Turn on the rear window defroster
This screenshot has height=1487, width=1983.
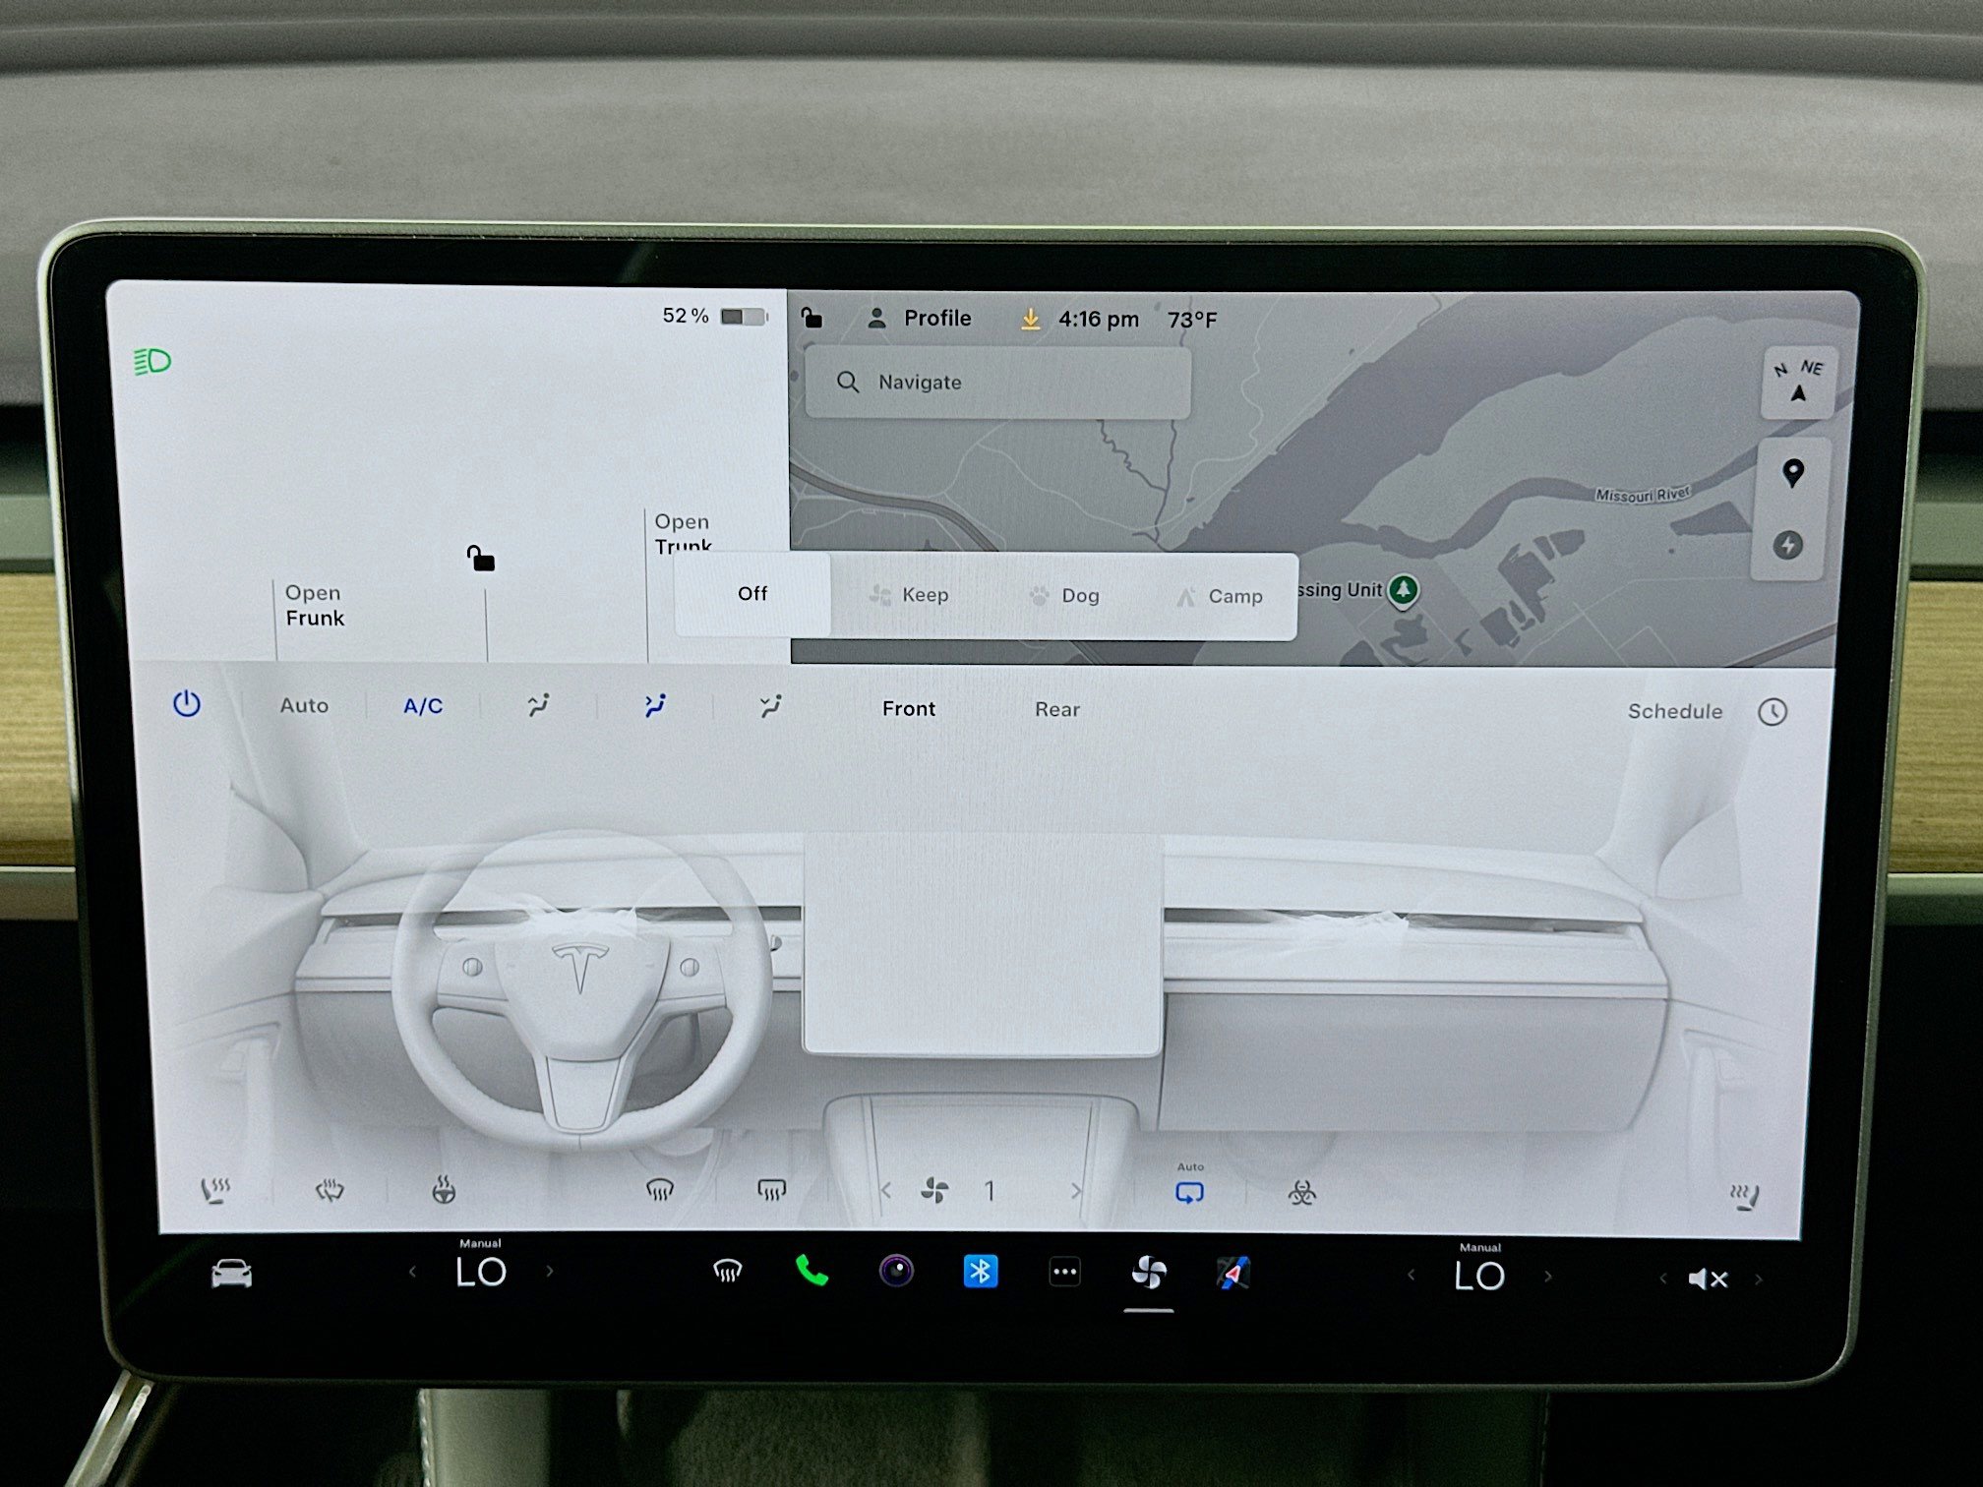771,1190
